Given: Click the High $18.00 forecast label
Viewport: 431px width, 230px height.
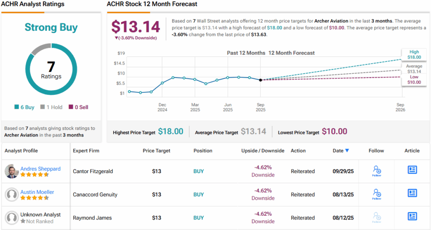Looking at the screenshot, I should click(414, 54).
